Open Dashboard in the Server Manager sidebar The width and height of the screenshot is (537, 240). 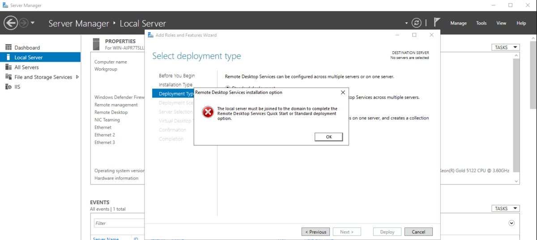click(27, 47)
